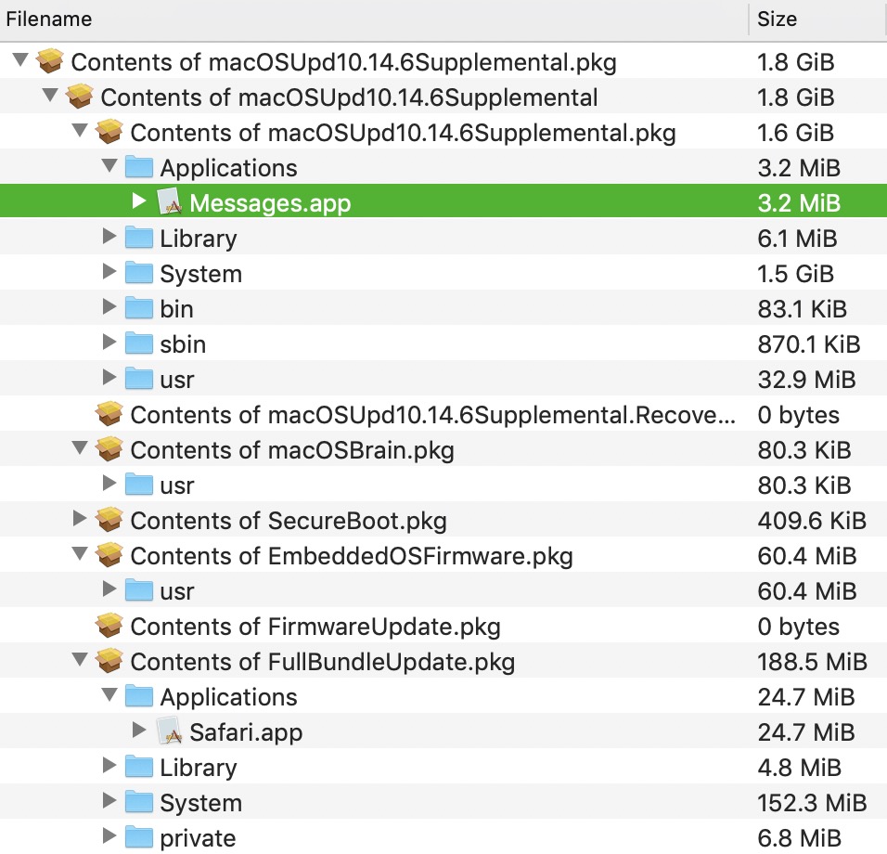The height and width of the screenshot is (854, 887).
Task: Click the macOSBrain.pkg package icon
Action: [x=109, y=449]
